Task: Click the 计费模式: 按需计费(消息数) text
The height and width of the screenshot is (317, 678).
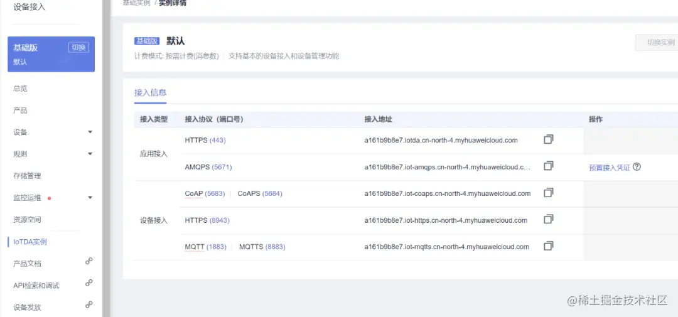Action: pos(176,56)
